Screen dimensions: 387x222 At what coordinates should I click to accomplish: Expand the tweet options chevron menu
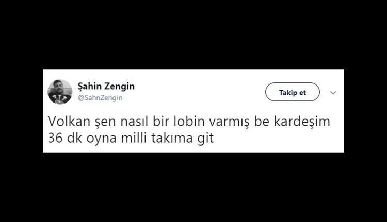click(x=333, y=93)
